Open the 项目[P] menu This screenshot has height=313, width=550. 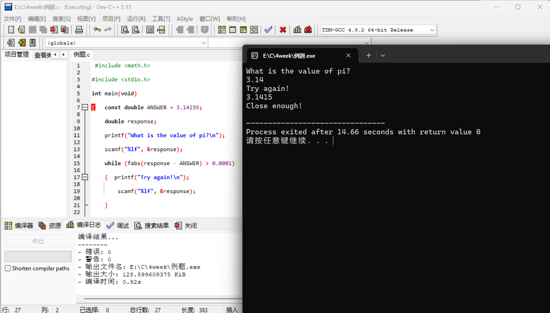pos(111,19)
